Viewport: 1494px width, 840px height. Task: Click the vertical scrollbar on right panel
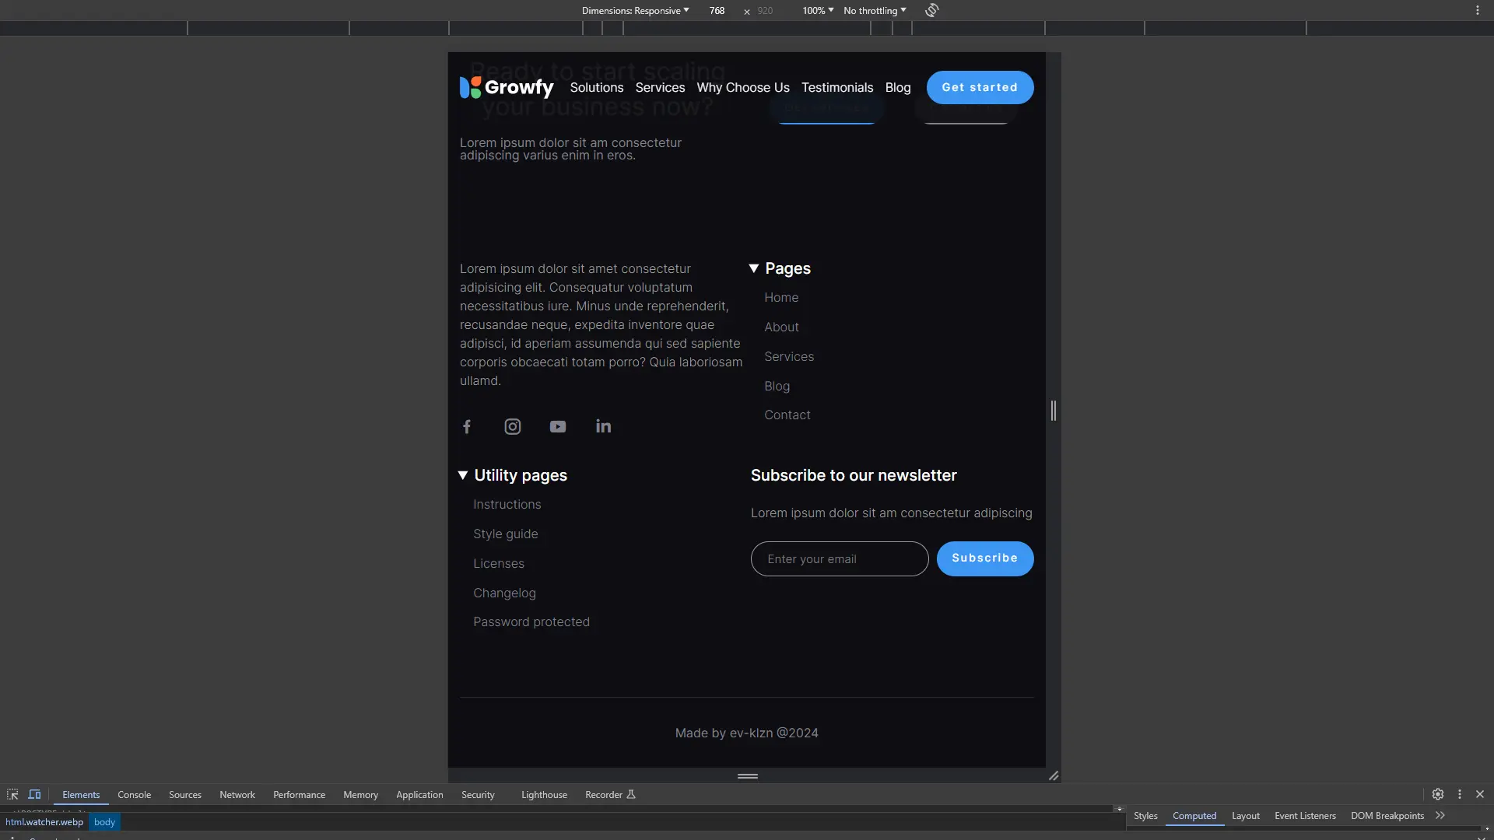[1054, 410]
